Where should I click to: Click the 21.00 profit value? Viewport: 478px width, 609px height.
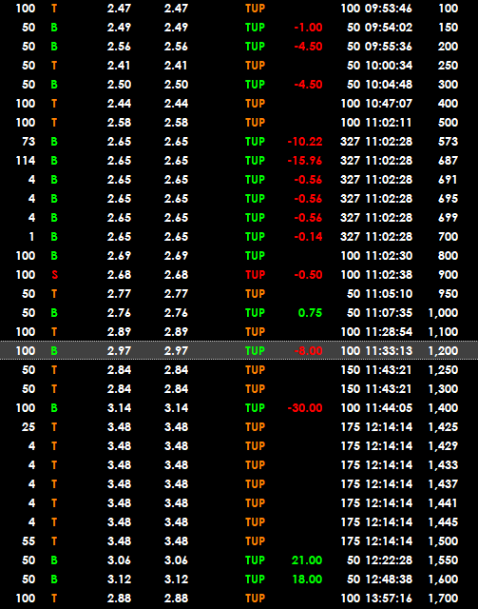[x=307, y=560]
